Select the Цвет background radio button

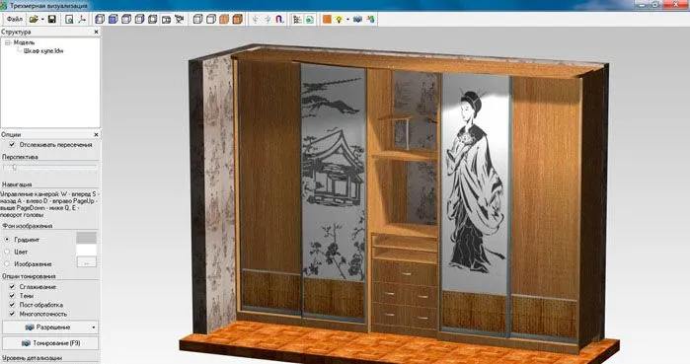click(7, 252)
